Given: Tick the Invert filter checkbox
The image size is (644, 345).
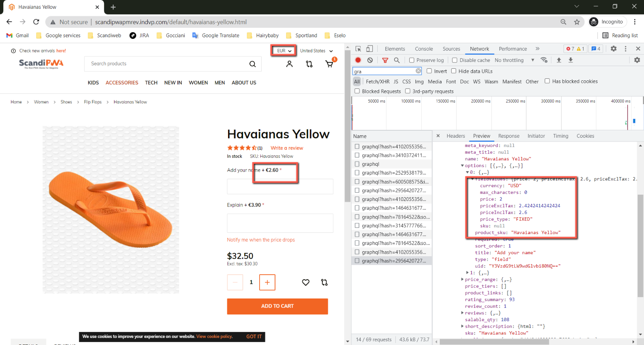Looking at the screenshot, I should click(429, 71).
